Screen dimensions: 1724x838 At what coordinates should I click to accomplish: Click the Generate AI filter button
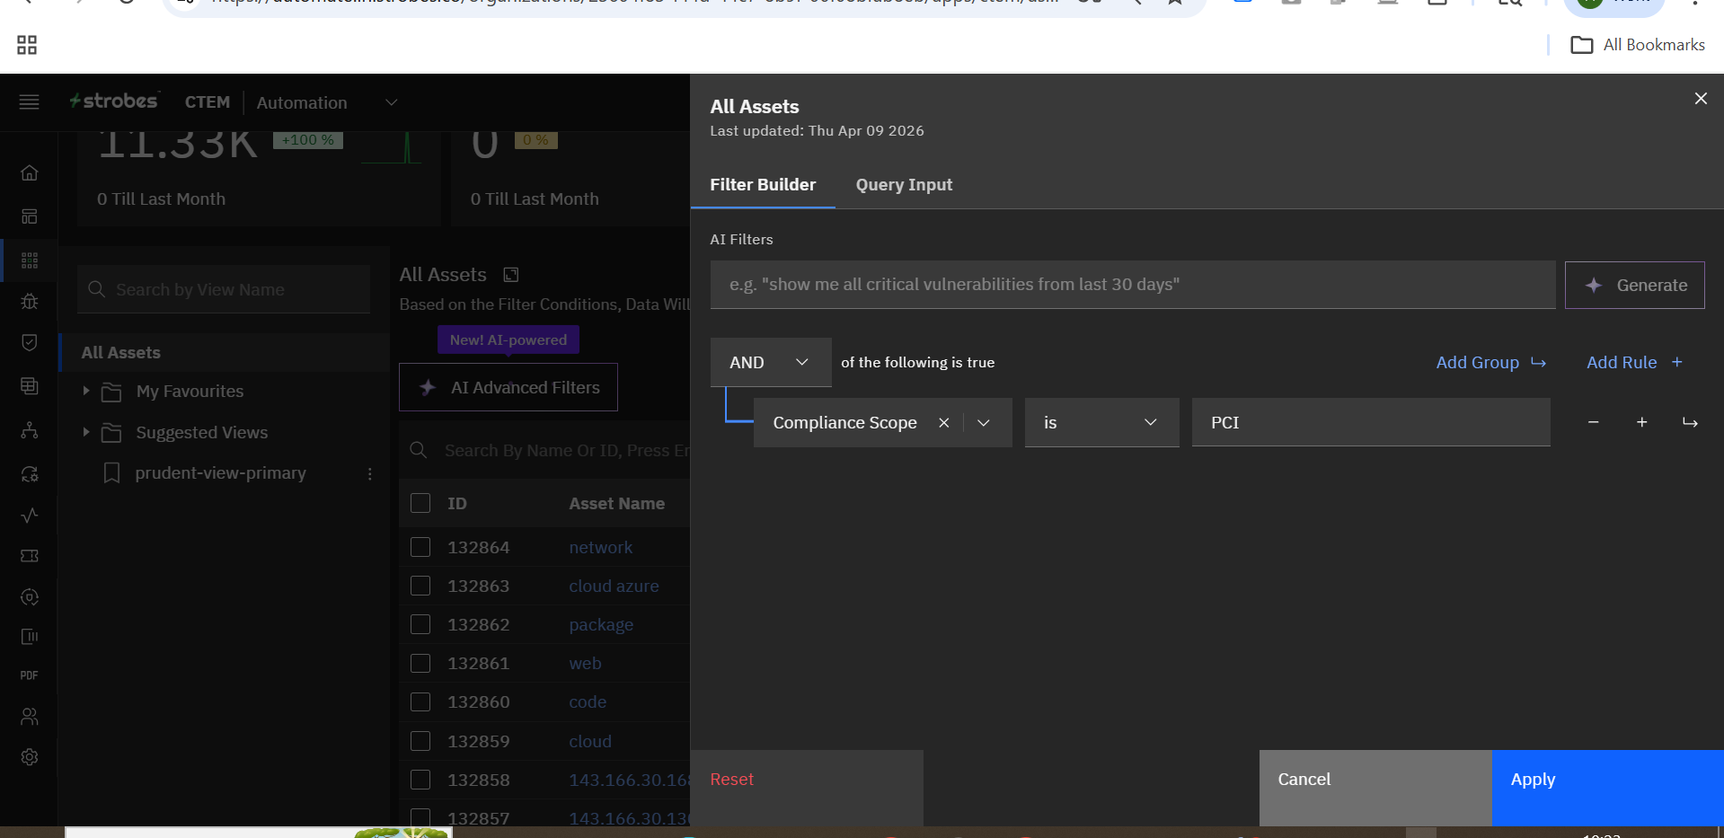[x=1634, y=285]
